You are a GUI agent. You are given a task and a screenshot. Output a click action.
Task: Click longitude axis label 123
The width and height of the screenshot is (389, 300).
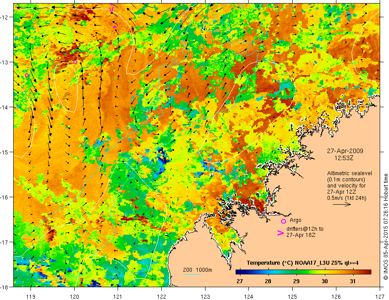pos(206,296)
